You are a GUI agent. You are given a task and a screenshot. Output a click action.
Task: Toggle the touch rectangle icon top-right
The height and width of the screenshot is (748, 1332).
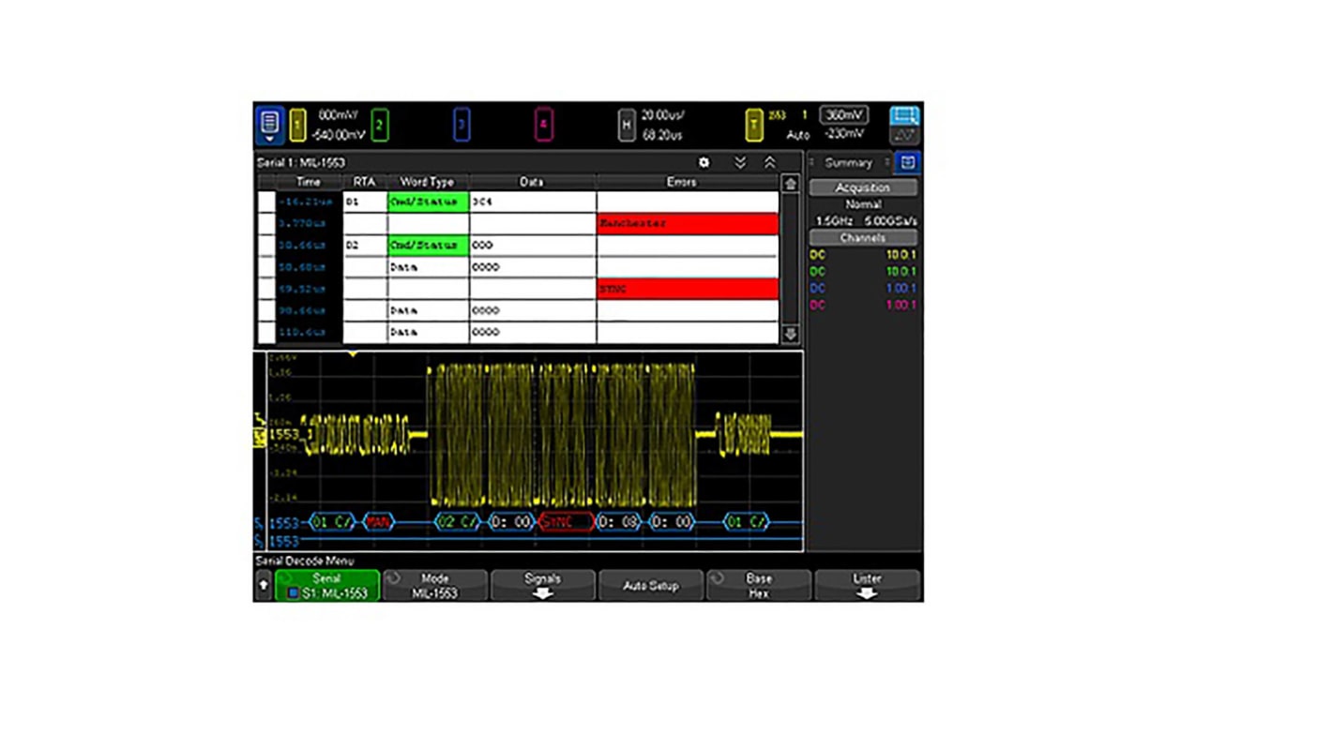tap(903, 116)
